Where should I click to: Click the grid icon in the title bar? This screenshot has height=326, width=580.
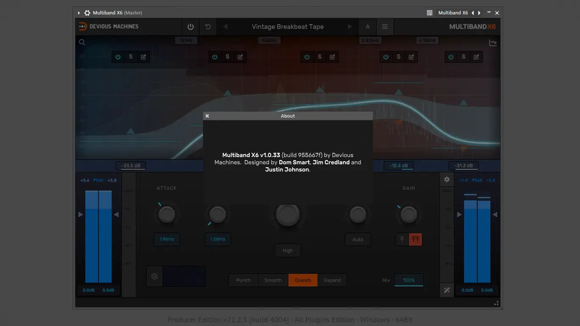(x=430, y=13)
